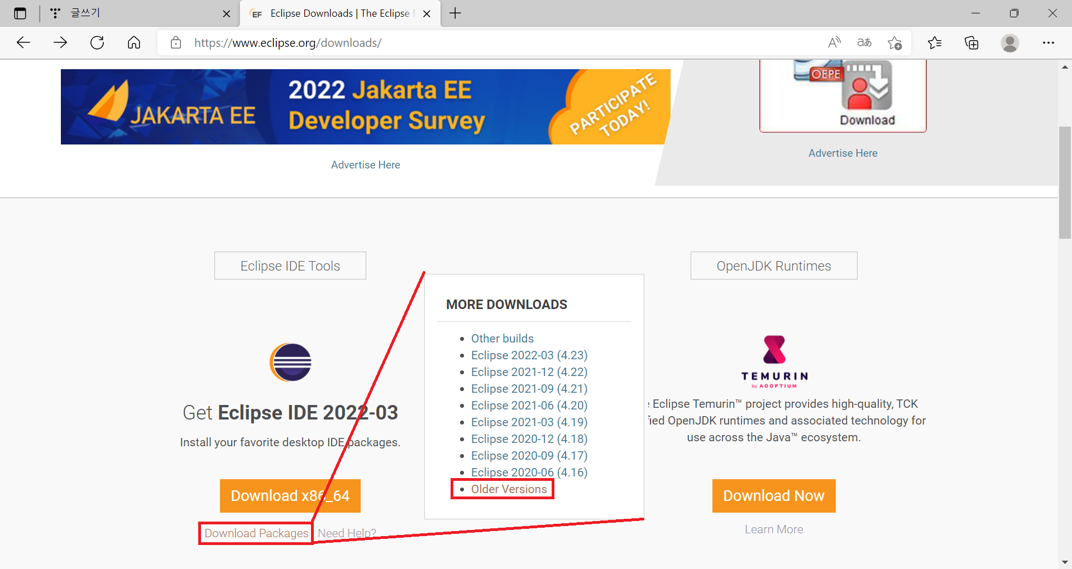Screen dimensions: 1072x569
Task: Click the address bar URL
Action: tap(288, 43)
